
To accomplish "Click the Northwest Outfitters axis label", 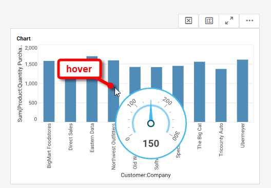I will tap(113, 147).
